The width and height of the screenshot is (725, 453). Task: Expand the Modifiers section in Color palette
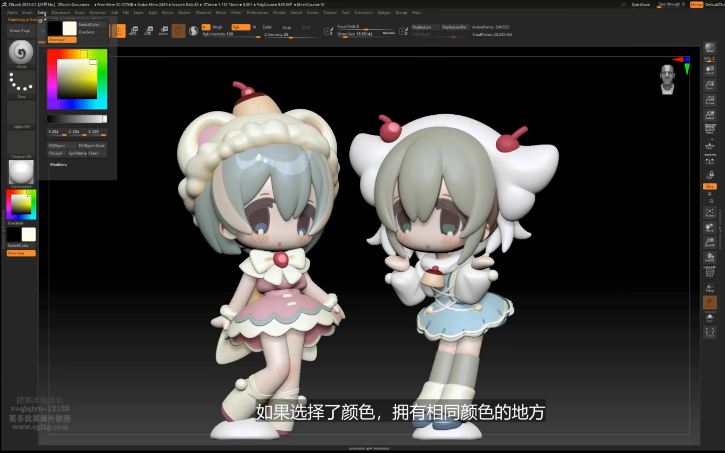(58, 164)
